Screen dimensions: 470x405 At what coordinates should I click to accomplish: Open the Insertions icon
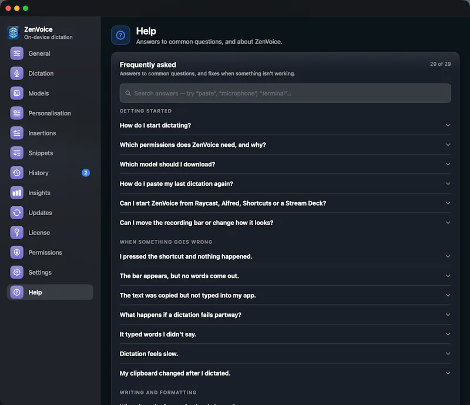(x=17, y=133)
